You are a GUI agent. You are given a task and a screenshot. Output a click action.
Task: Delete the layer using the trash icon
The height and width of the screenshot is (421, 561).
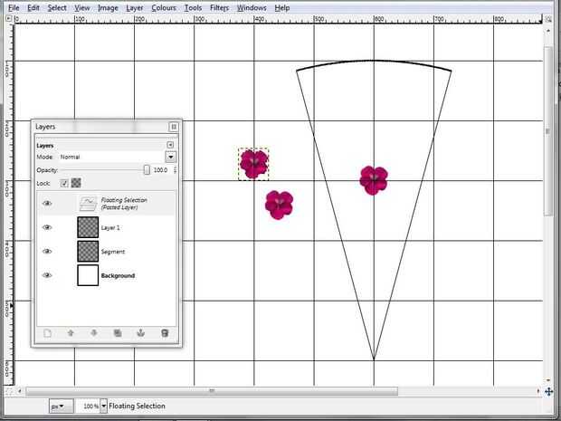point(165,333)
